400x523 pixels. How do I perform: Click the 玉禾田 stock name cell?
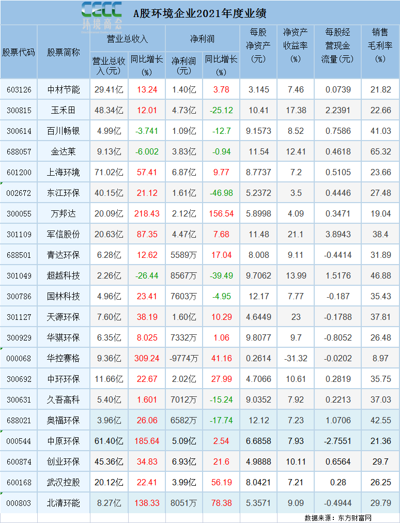click(64, 110)
